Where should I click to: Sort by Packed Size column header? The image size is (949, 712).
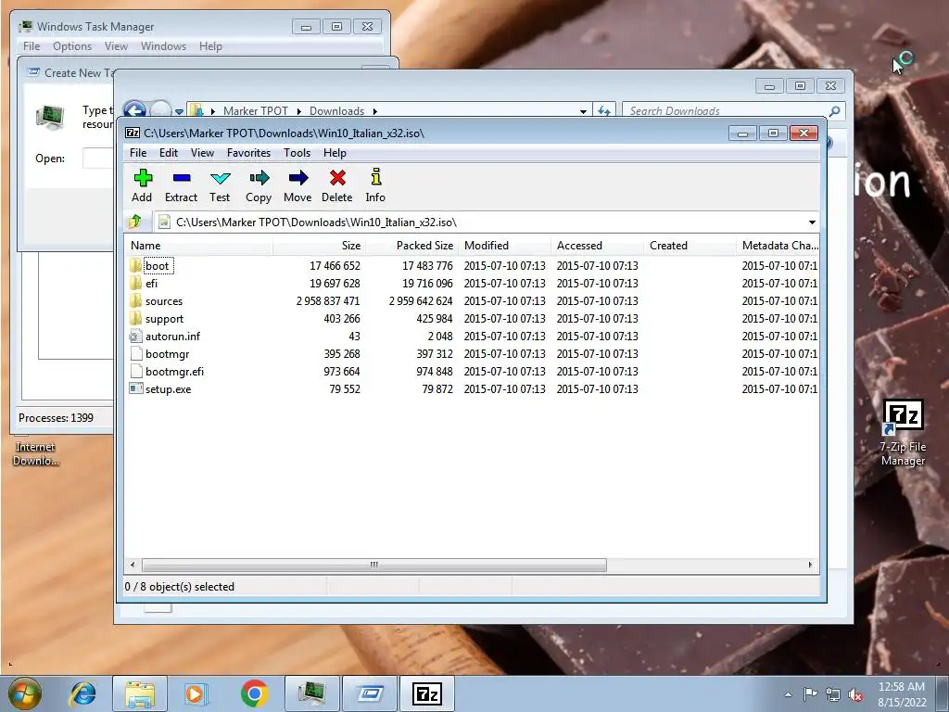pos(412,245)
